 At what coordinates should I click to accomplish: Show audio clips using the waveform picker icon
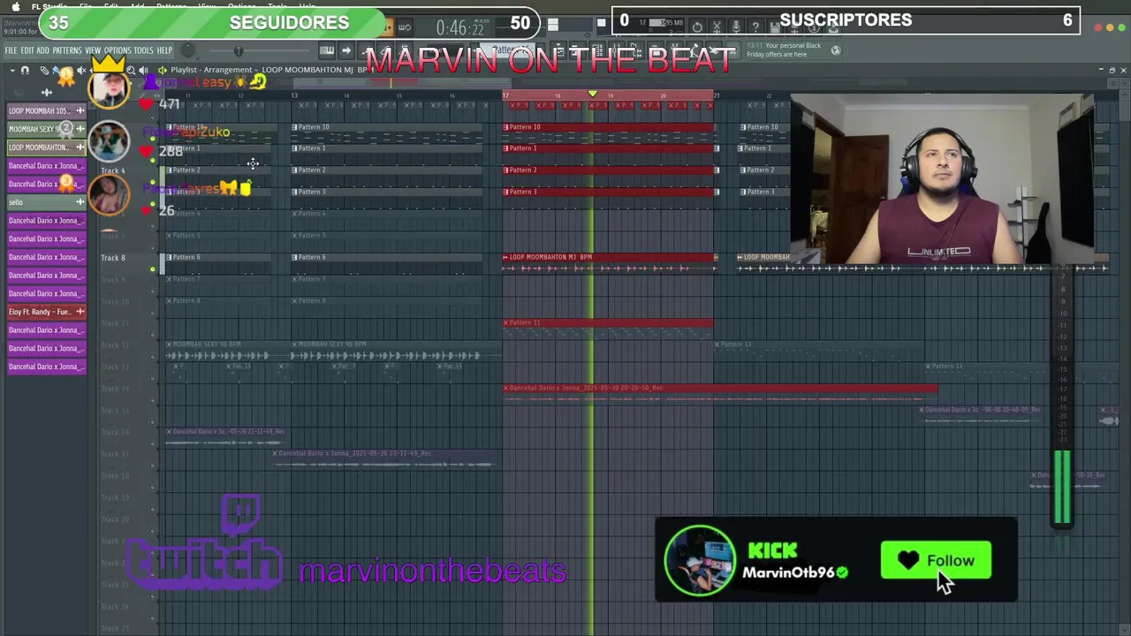tap(47, 93)
